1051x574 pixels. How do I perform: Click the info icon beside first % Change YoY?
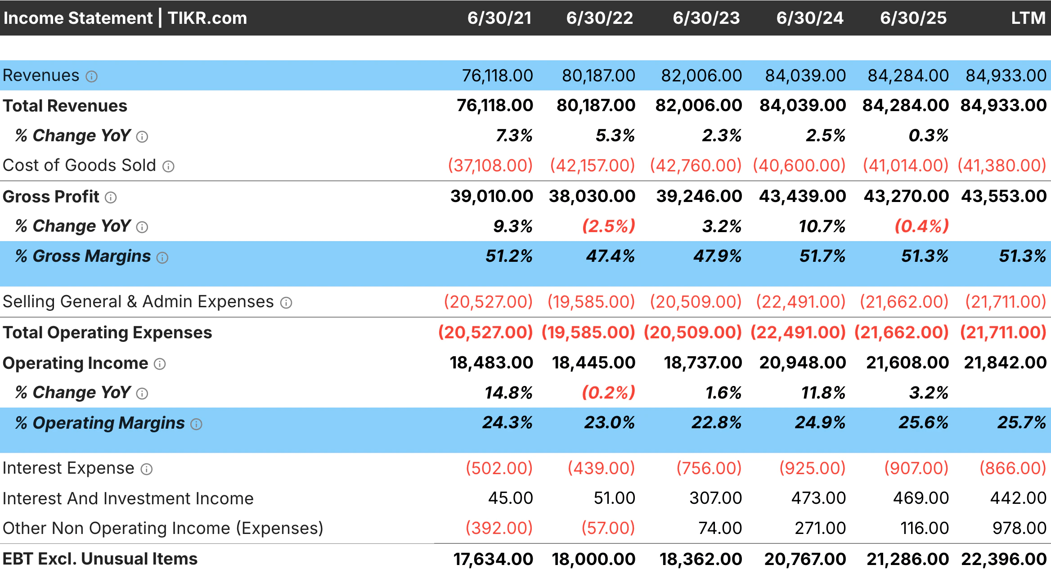[142, 136]
